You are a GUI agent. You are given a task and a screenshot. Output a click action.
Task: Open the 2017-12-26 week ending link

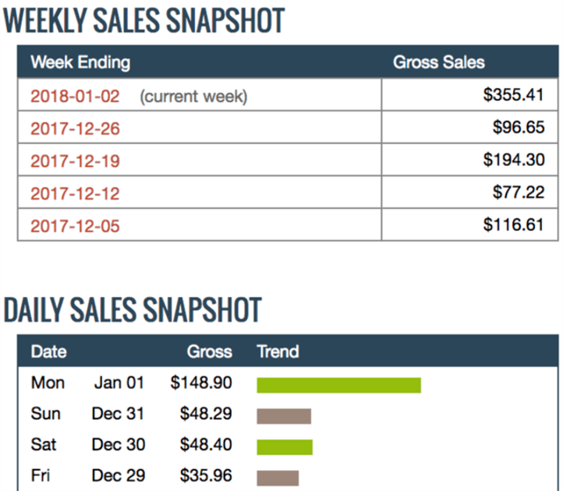point(75,129)
